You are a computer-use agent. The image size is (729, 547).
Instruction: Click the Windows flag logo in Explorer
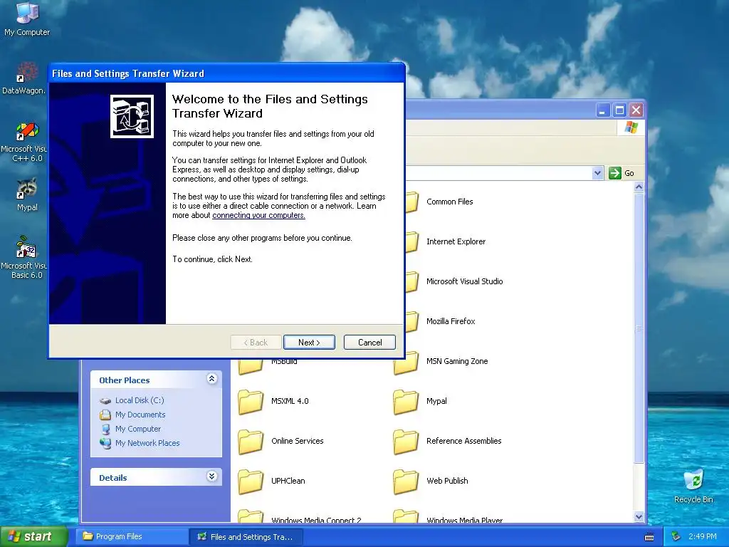pos(631,127)
